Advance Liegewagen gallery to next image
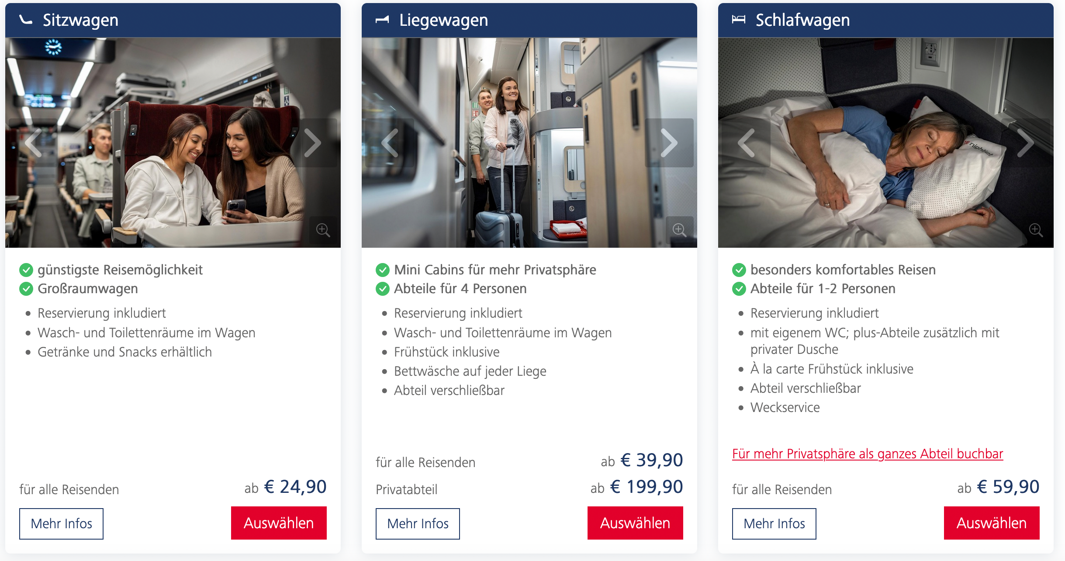Viewport: 1065px width, 561px height. point(669,143)
